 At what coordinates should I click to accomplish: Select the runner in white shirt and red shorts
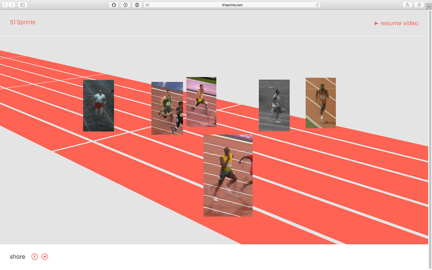99,106
